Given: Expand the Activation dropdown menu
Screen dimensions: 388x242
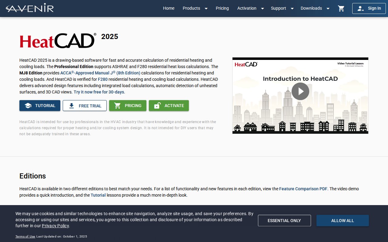Looking at the screenshot, I should click(x=250, y=8).
